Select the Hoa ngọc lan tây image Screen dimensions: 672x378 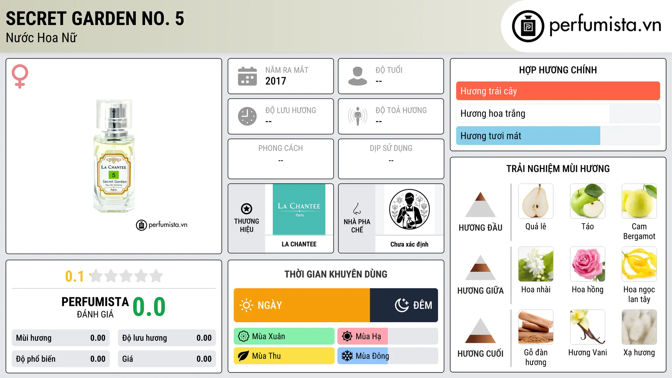pos(639,264)
